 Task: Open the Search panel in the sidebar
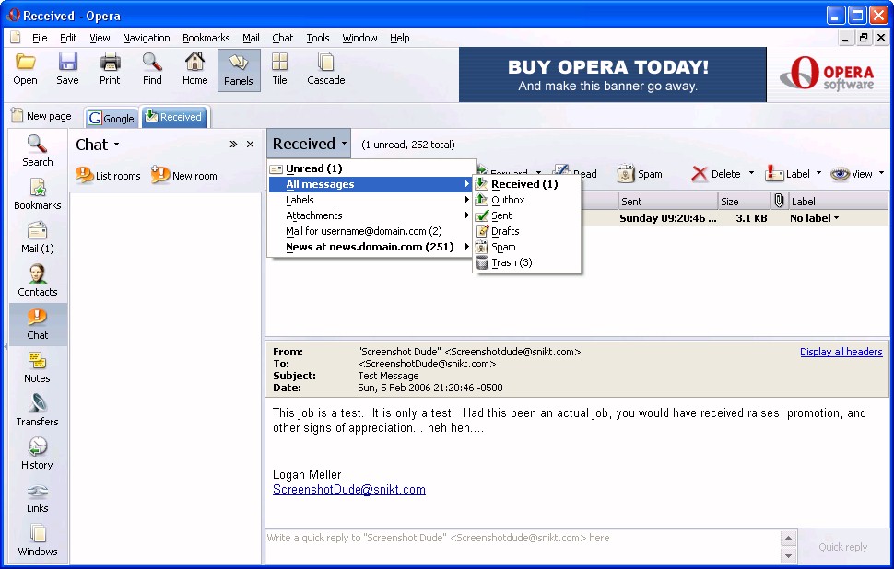(37, 151)
